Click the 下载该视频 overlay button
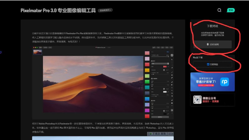Image resolution: width=249 pixels, height=140 pixels. point(158,134)
